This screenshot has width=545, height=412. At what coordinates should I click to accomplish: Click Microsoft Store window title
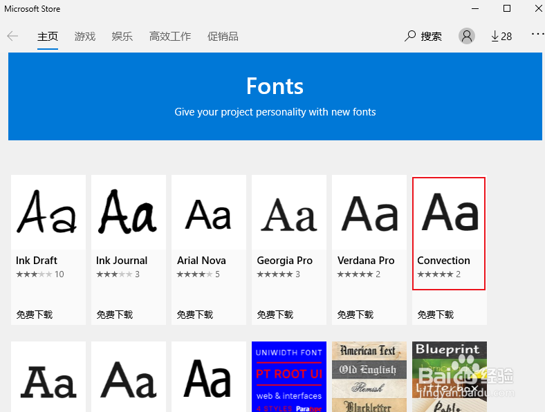pos(33,9)
